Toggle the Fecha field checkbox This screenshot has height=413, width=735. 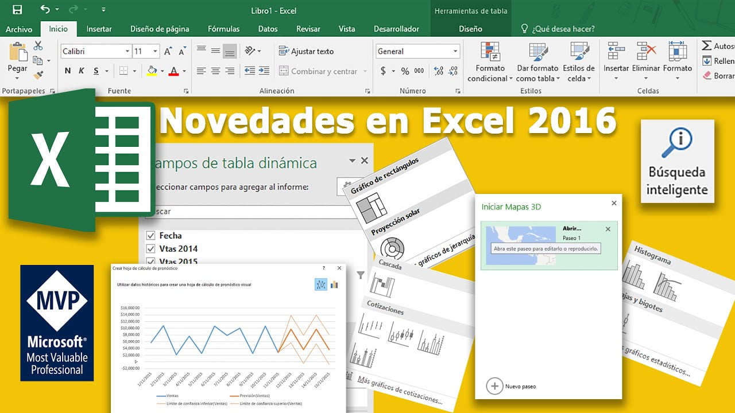click(x=150, y=235)
